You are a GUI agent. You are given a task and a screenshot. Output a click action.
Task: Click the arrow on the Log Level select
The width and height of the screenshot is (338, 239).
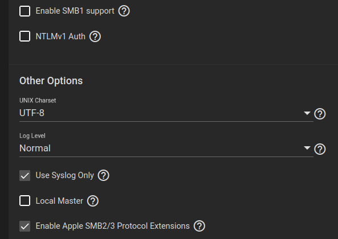pyautogui.click(x=307, y=148)
